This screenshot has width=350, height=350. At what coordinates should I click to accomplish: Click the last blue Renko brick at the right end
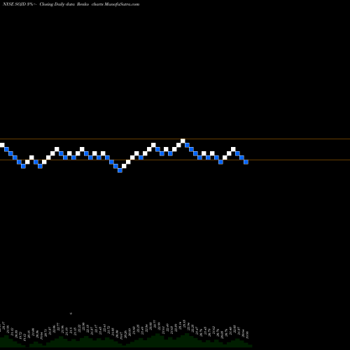[246, 162]
